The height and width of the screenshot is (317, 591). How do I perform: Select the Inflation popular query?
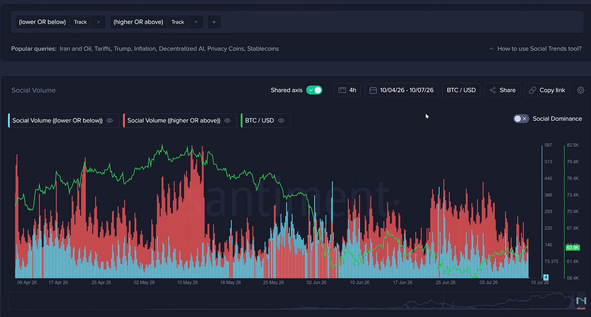coord(145,49)
